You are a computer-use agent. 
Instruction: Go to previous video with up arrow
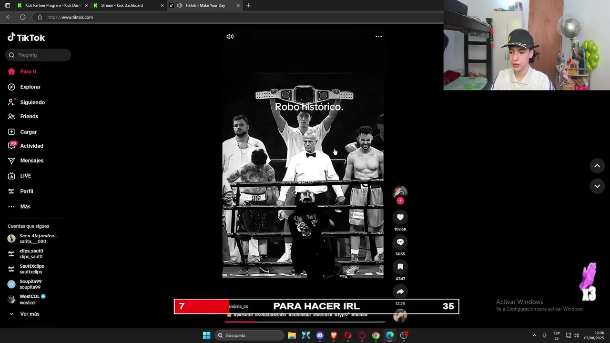[597, 166]
